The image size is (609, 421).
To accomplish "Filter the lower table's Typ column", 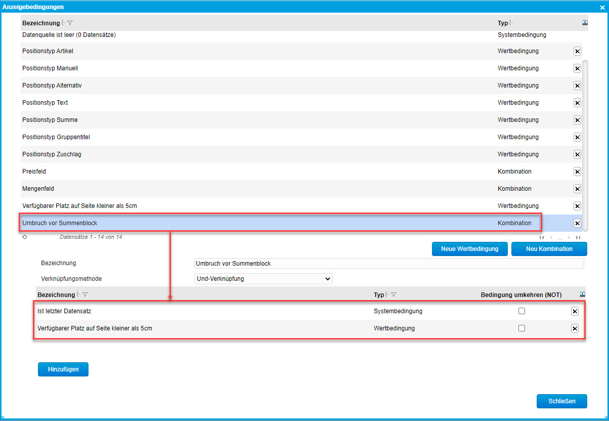I will tap(394, 295).
